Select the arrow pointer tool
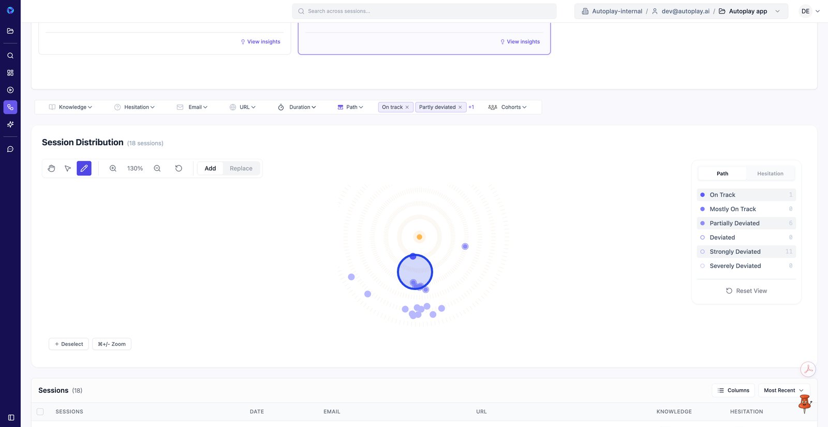This screenshot has width=828, height=427. (68, 169)
